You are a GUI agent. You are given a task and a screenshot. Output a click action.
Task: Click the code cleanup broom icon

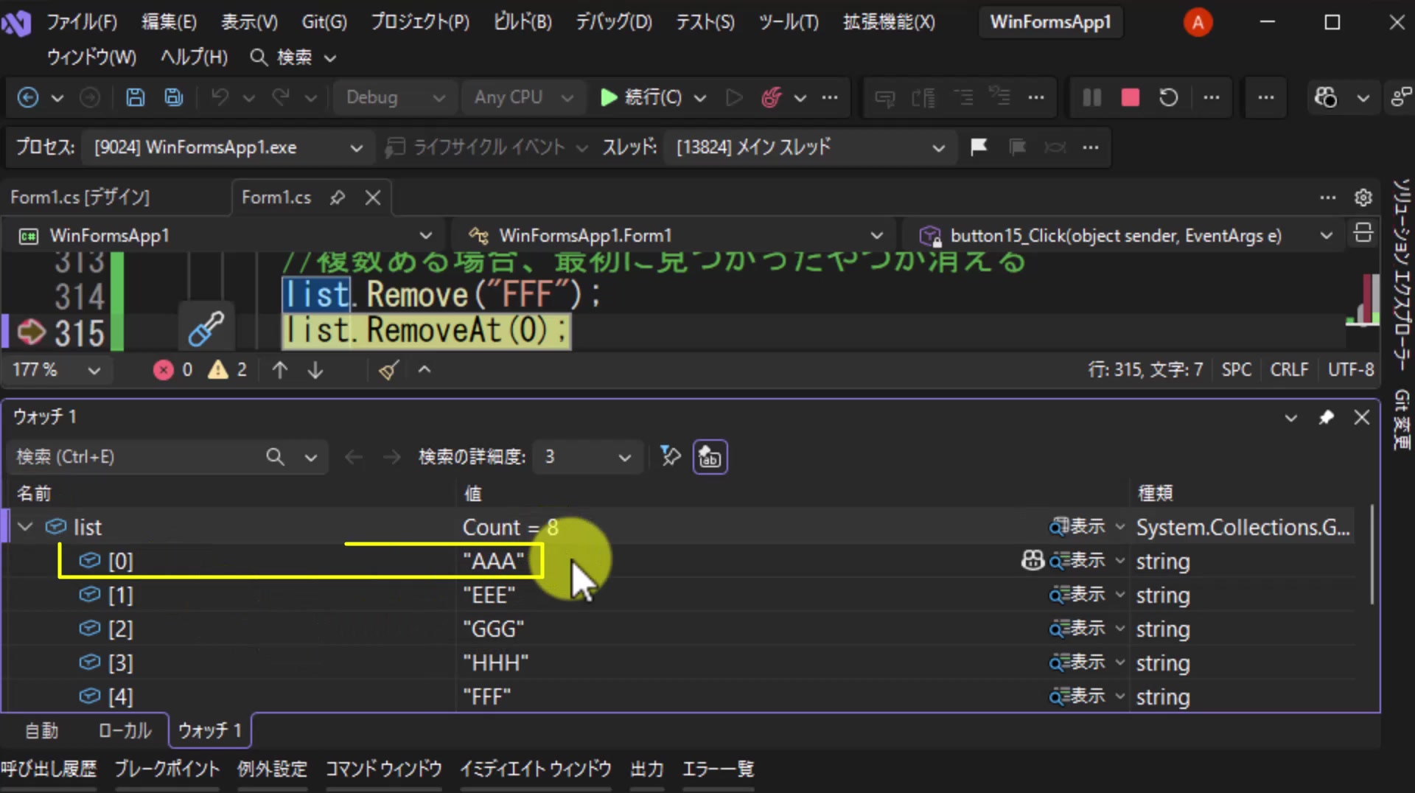coord(388,370)
